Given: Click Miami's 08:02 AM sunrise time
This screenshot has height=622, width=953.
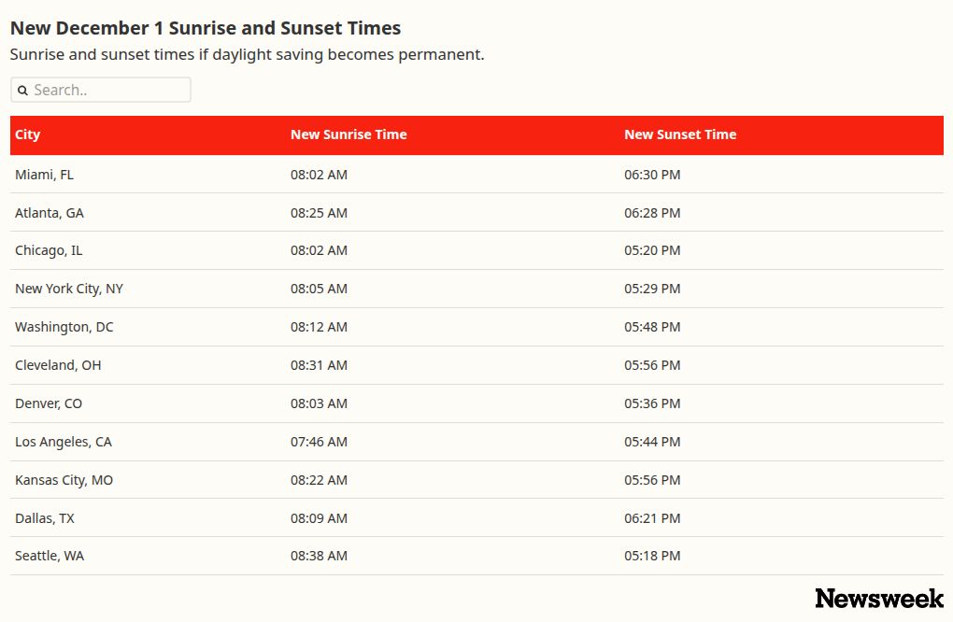Looking at the screenshot, I should tap(320, 175).
